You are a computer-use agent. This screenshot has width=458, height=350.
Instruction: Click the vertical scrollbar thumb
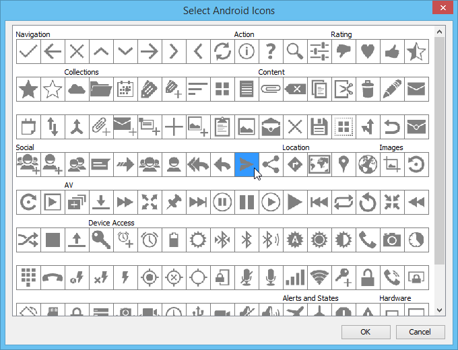click(440, 151)
